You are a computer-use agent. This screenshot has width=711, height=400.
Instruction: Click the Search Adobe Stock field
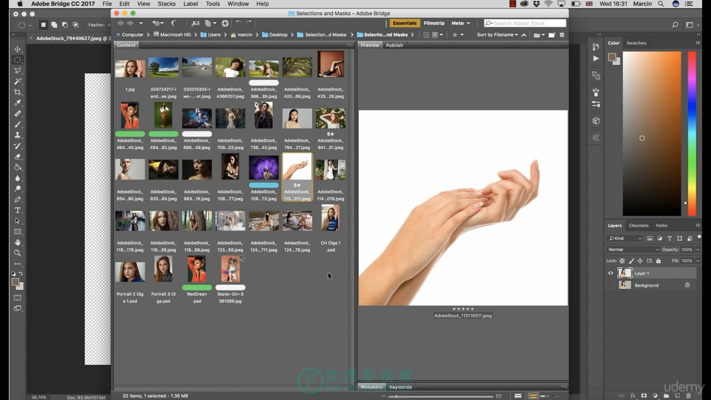pos(525,23)
